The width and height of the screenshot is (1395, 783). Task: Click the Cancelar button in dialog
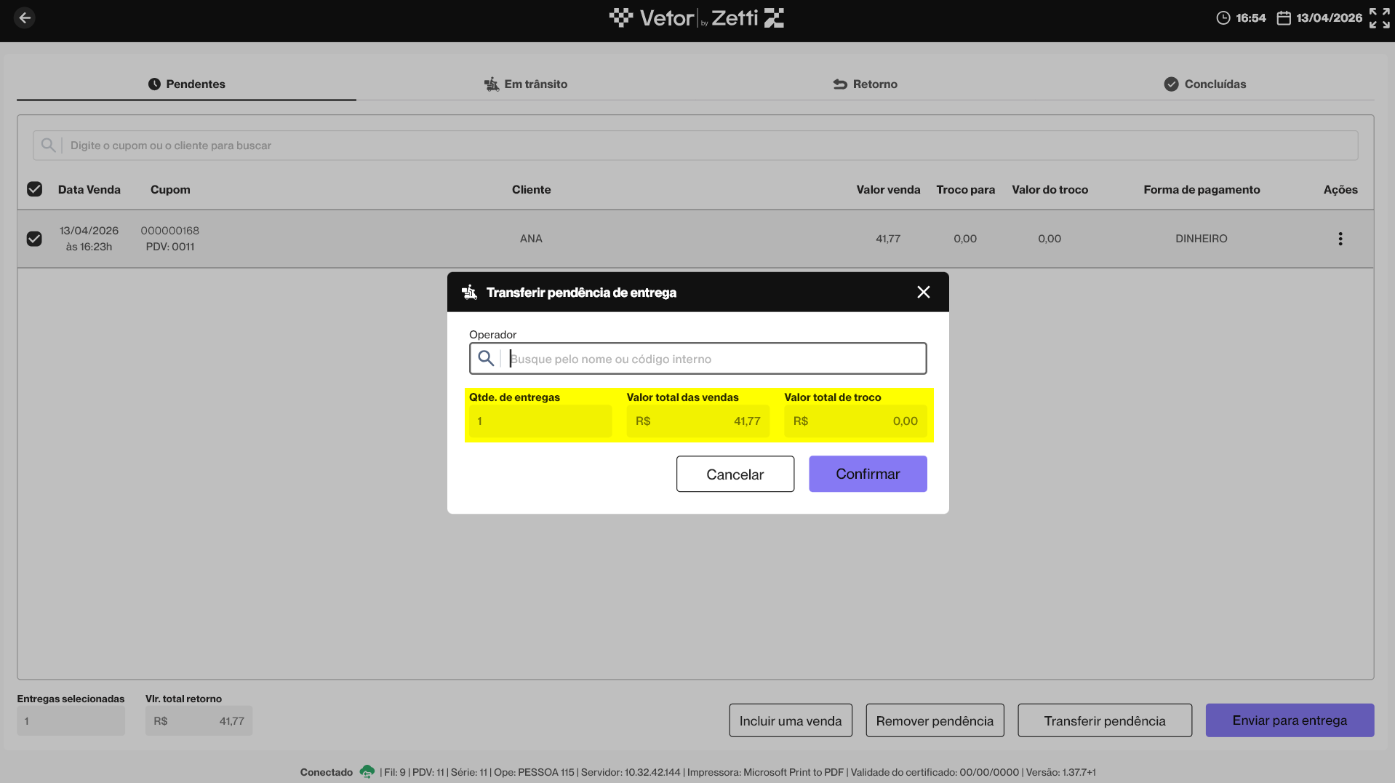tap(735, 474)
